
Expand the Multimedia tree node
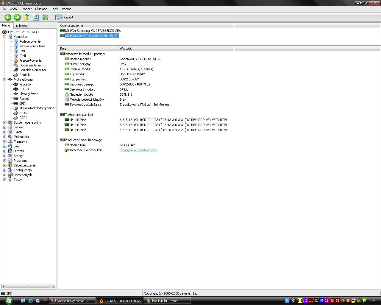[5, 137]
